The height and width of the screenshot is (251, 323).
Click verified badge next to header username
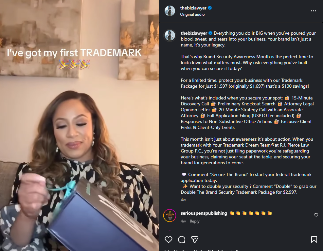pyautogui.click(x=210, y=8)
